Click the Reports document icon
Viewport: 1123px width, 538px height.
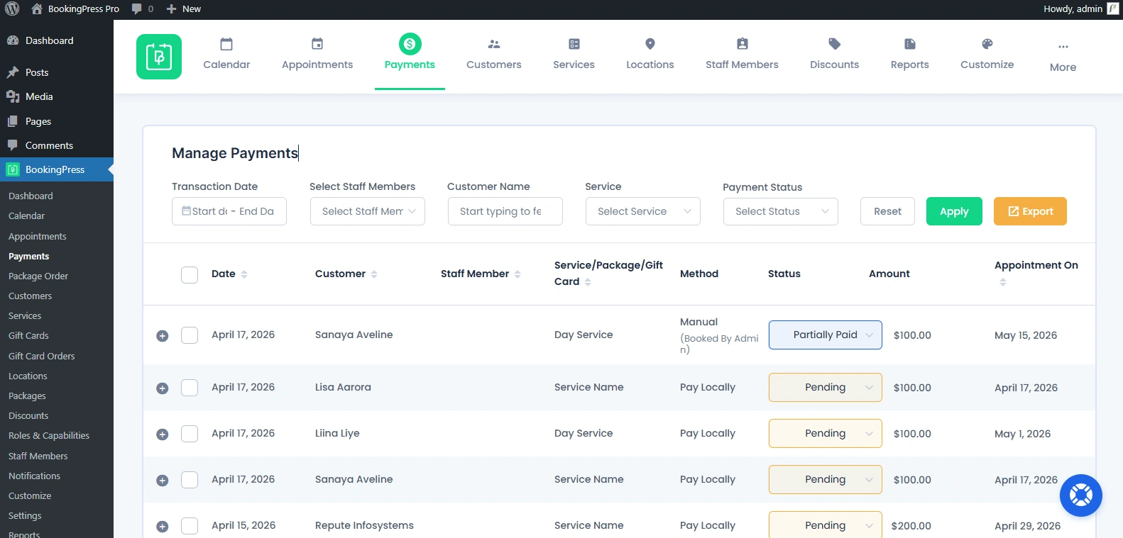tap(910, 44)
